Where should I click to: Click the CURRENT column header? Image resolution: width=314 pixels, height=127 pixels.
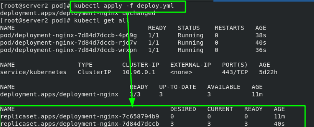pos(220,109)
